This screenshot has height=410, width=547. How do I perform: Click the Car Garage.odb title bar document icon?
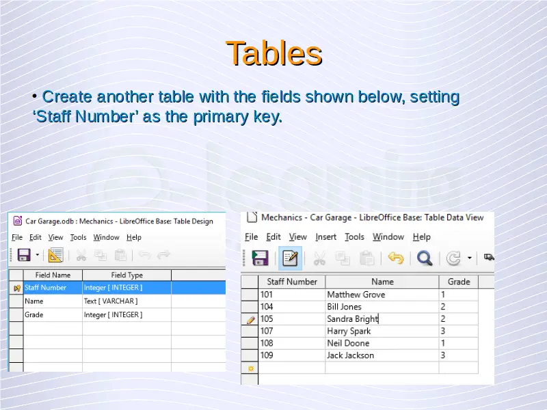(18, 221)
